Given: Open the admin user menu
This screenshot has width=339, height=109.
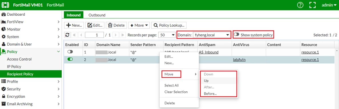Looking at the screenshot, I should [x=329, y=5].
